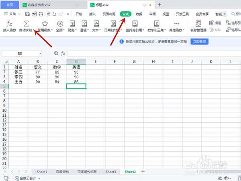Click the 全部 functions asterisk icon
Viewport: 241px width, 181px height.
(x=60, y=24)
